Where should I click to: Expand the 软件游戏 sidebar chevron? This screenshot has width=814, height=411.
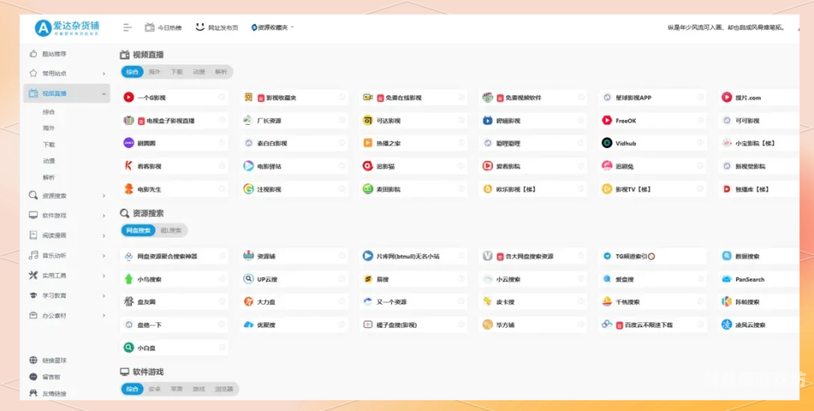104,215
